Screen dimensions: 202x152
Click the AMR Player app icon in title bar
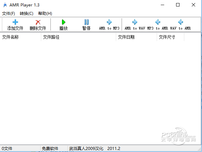(x=5, y=5)
